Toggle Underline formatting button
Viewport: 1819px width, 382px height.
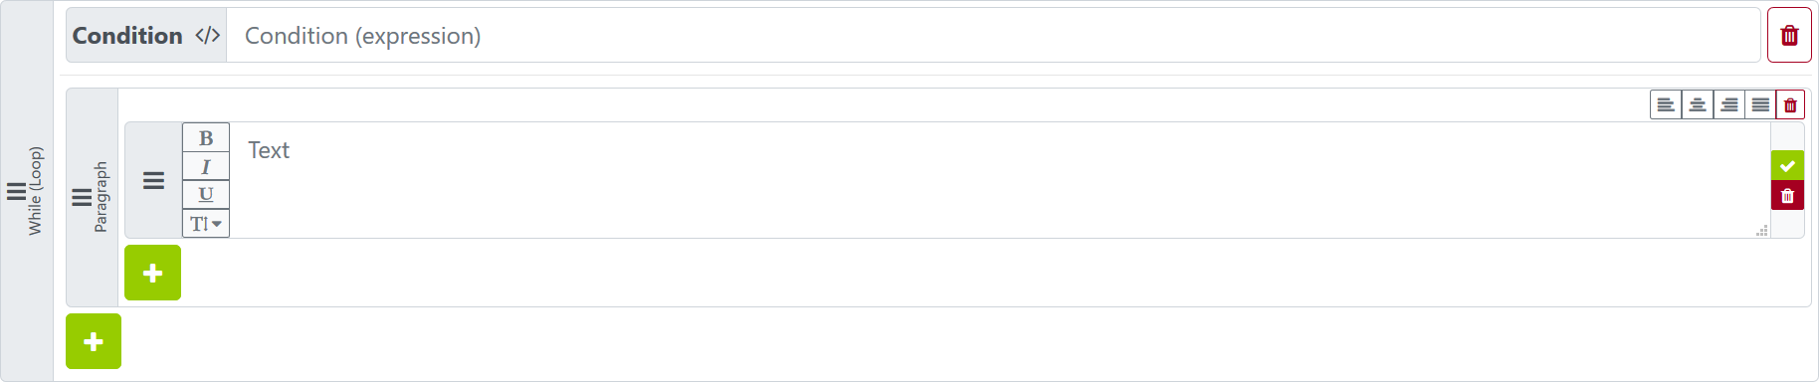206,194
